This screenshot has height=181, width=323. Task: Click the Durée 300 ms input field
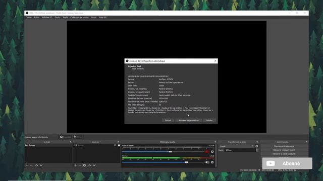(x=240, y=150)
